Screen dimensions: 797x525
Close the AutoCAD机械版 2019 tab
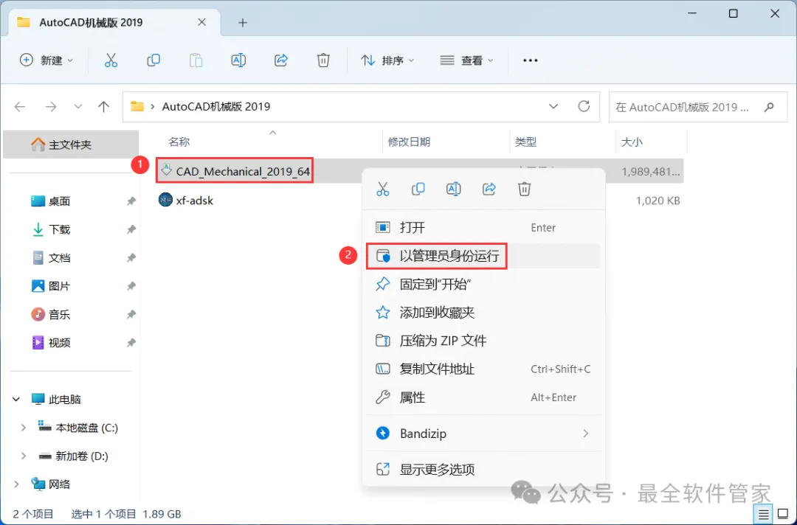click(x=201, y=22)
